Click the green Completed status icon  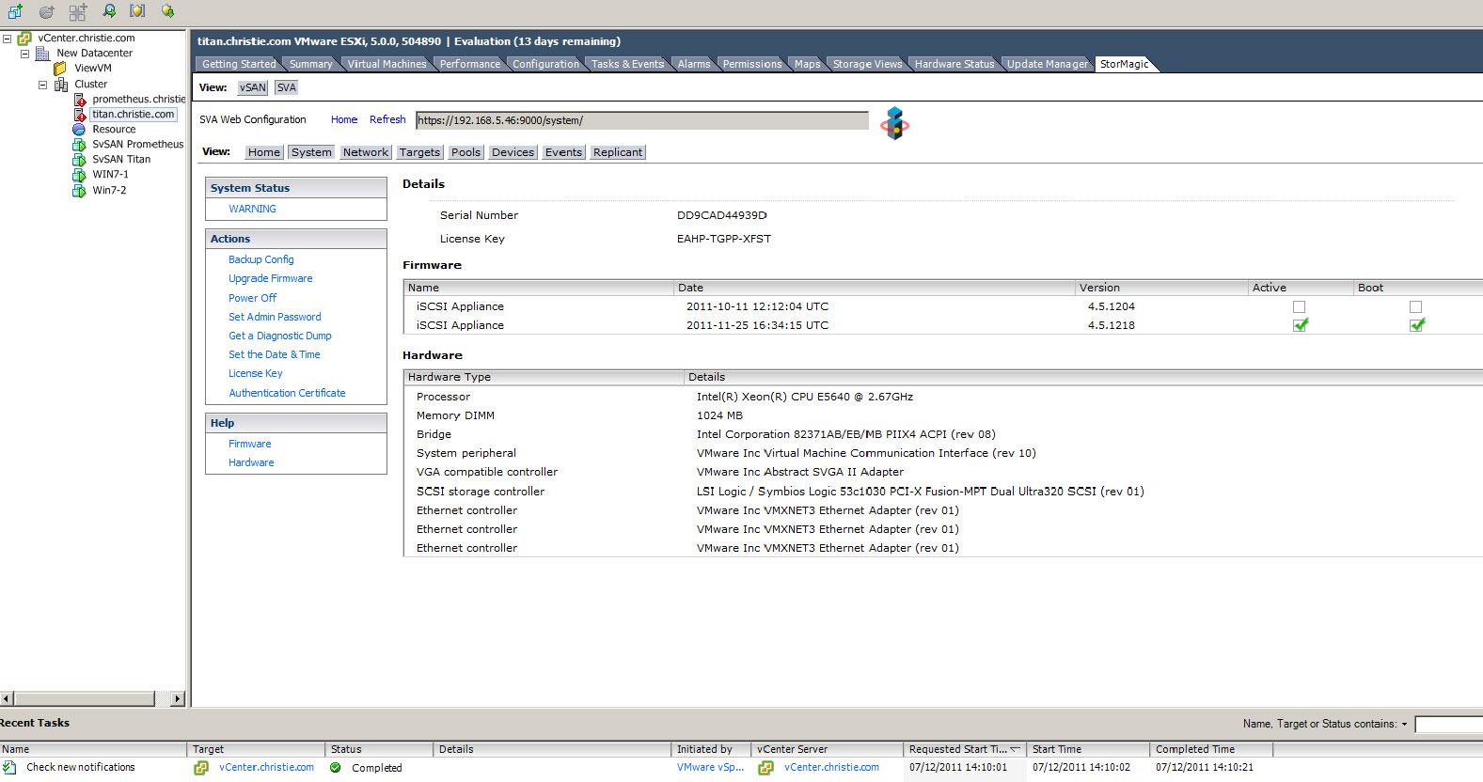click(x=336, y=768)
